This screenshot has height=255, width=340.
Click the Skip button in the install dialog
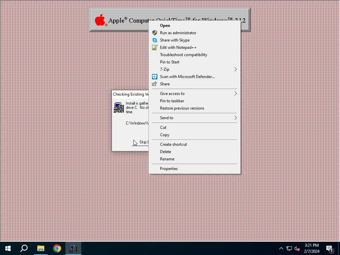pyautogui.click(x=140, y=142)
